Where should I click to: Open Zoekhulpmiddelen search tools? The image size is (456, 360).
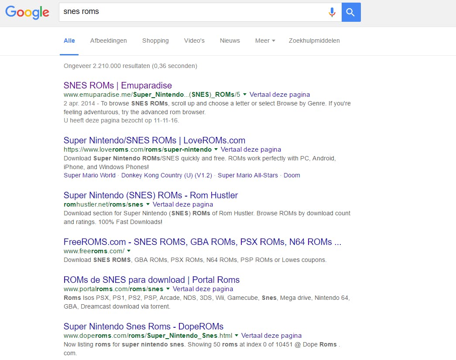tap(314, 41)
